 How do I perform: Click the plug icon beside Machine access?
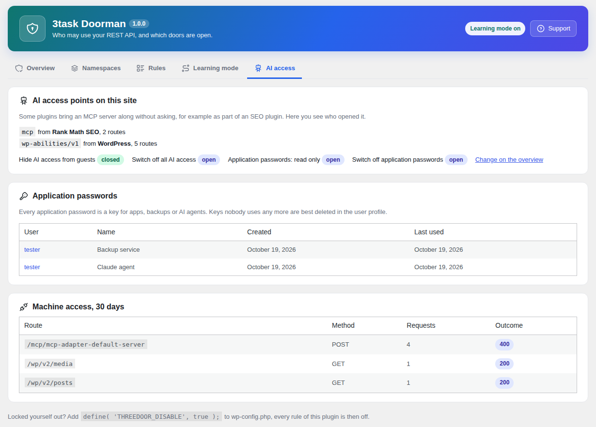pos(24,307)
